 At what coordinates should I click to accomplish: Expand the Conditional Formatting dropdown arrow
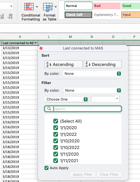(37, 7)
